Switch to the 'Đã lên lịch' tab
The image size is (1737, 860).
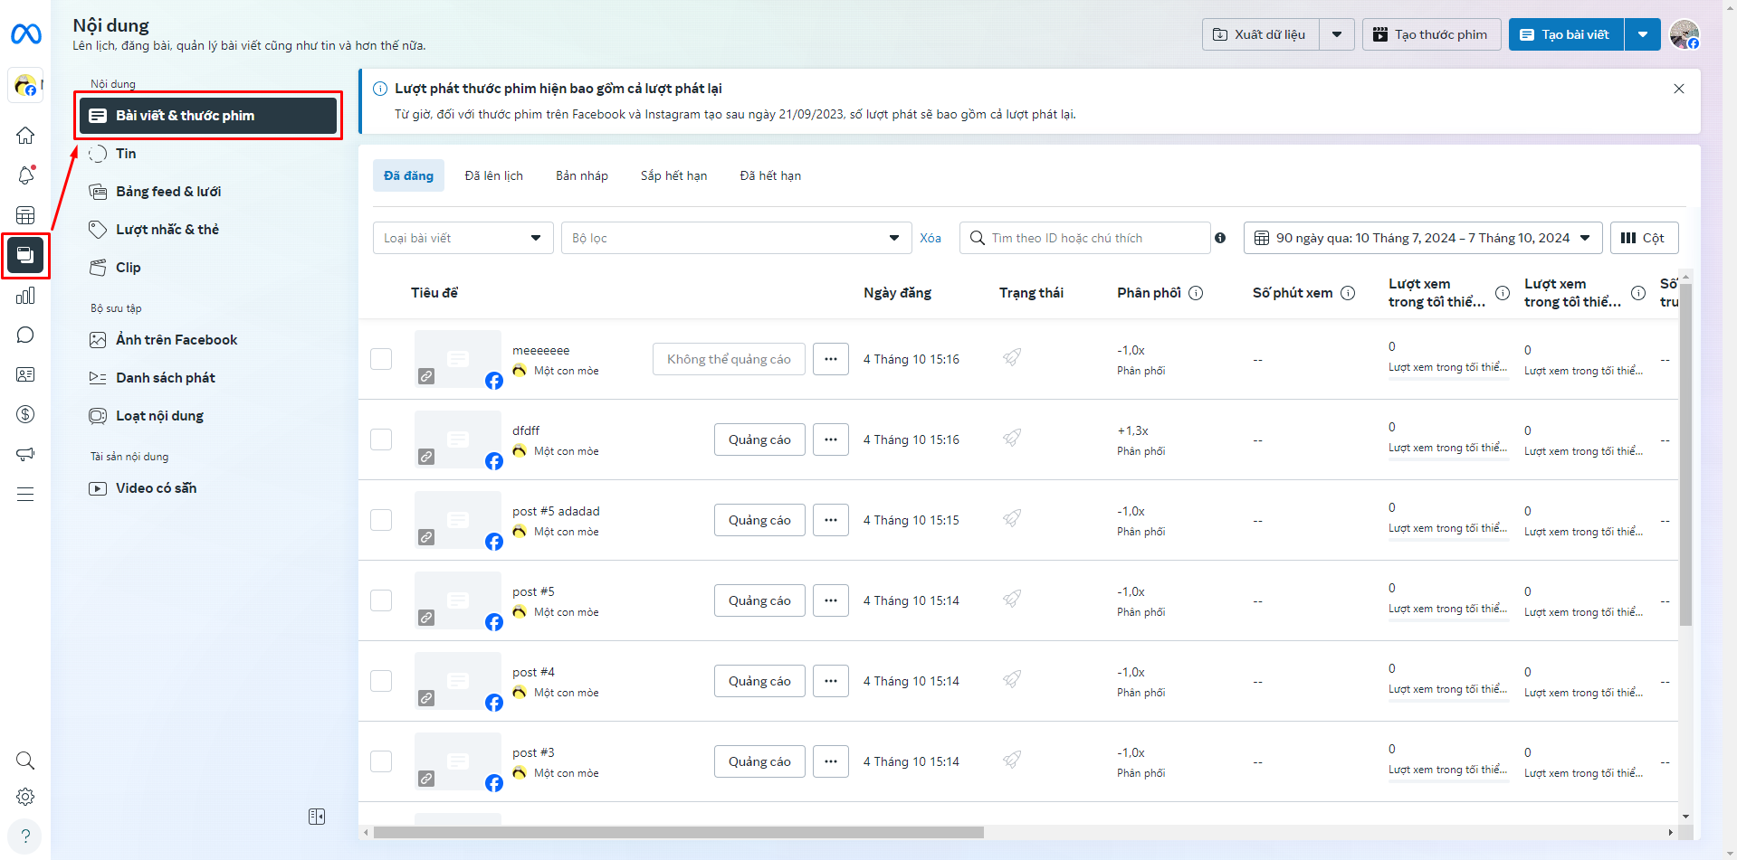click(x=493, y=175)
